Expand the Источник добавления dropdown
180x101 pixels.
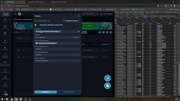click(x=78, y=55)
